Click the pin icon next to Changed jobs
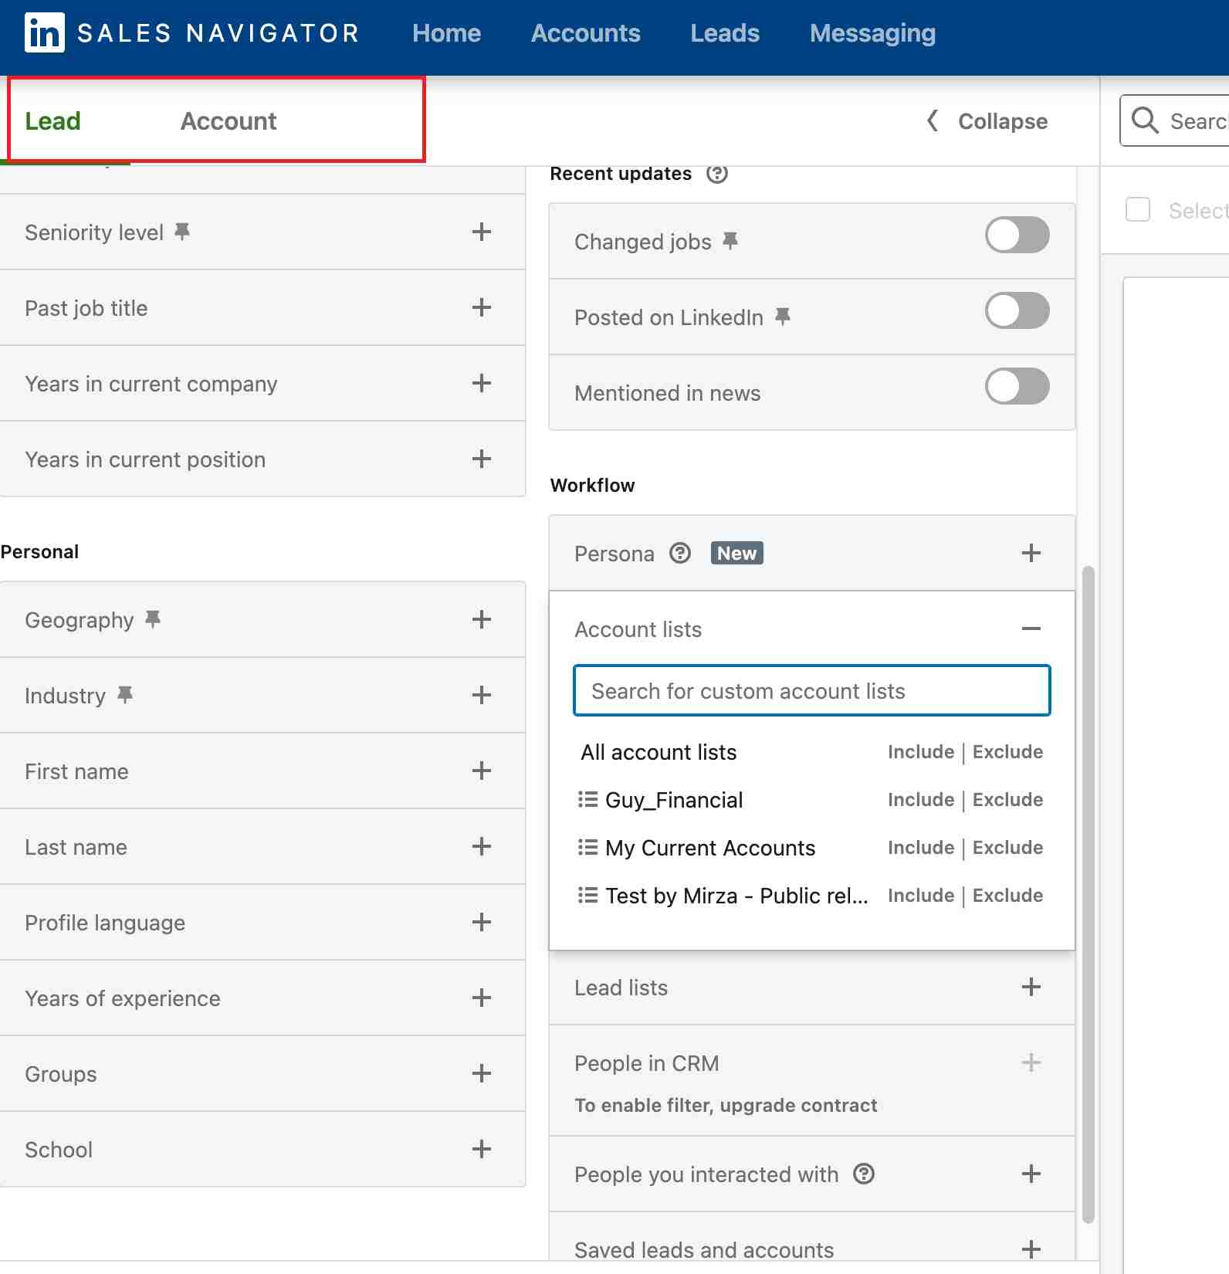The height and width of the screenshot is (1274, 1229). point(730,241)
